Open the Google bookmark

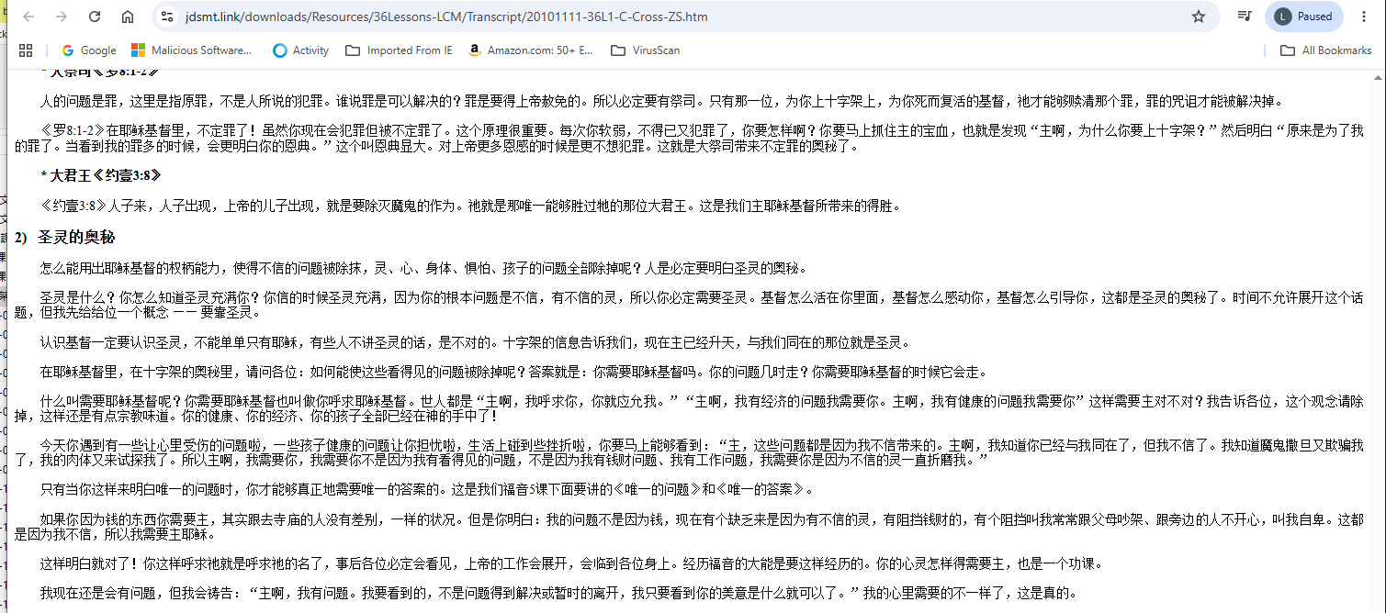89,50
